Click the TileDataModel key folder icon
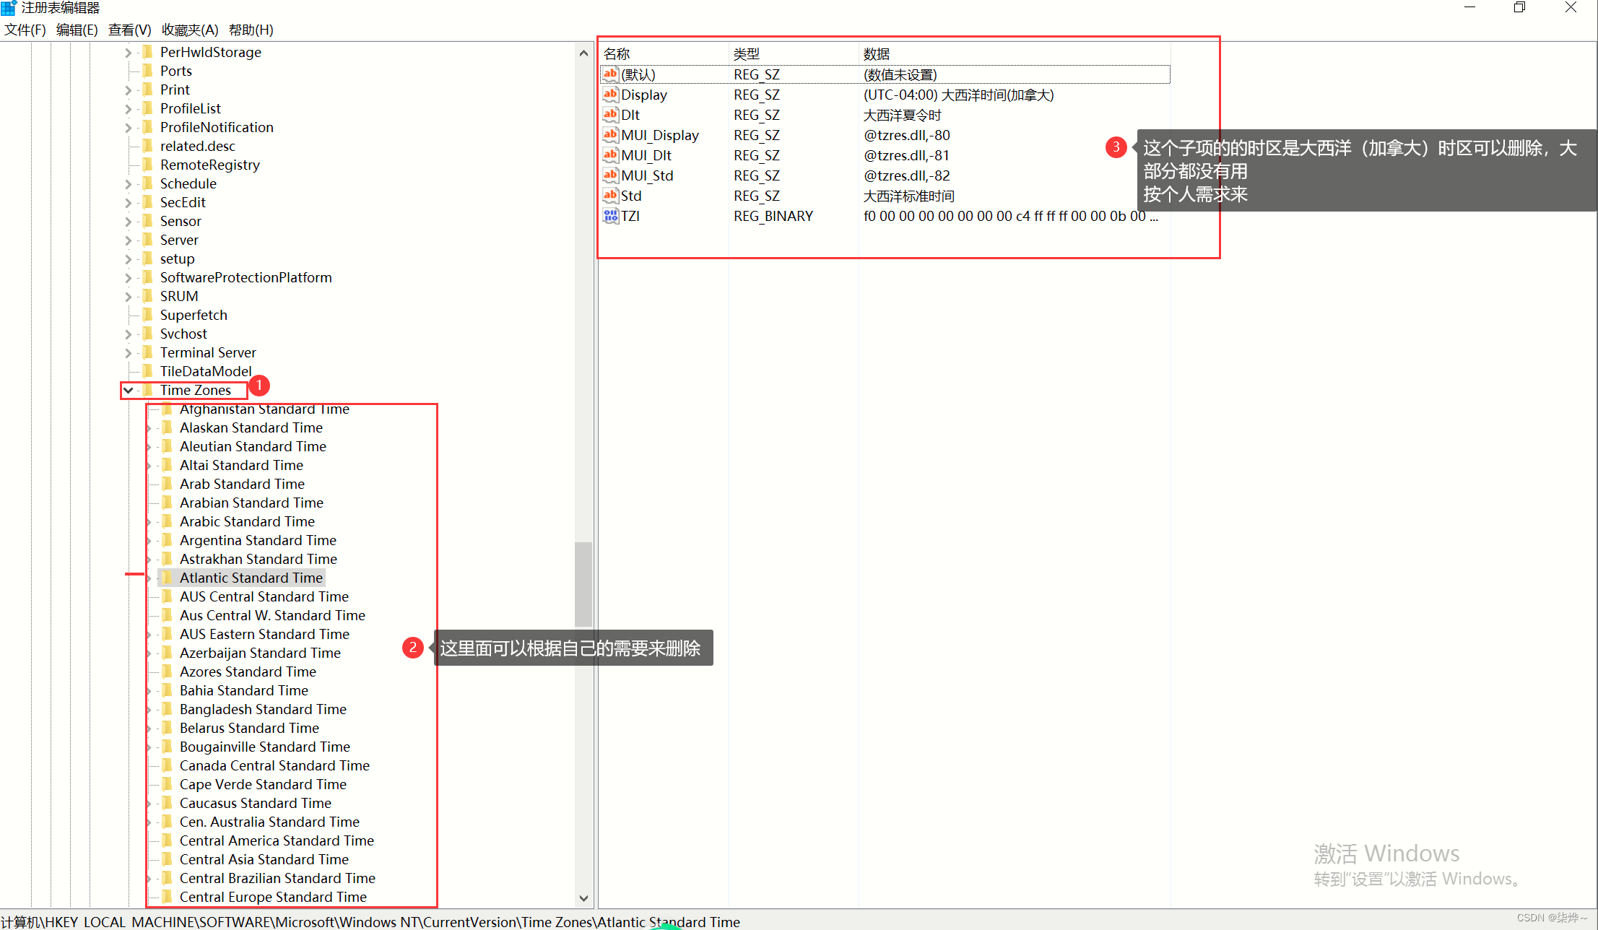The height and width of the screenshot is (930, 1598). [147, 371]
